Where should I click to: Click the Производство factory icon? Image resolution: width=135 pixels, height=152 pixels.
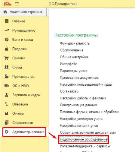point(7,76)
